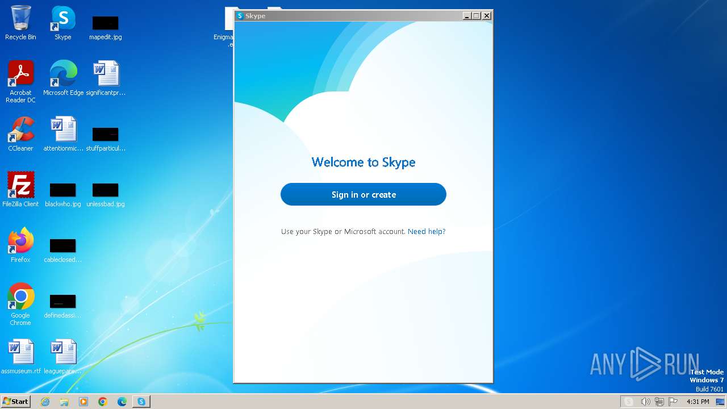Image resolution: width=727 pixels, height=409 pixels.
Task: Click the Skype system tray icon
Action: pyautogui.click(x=629, y=402)
